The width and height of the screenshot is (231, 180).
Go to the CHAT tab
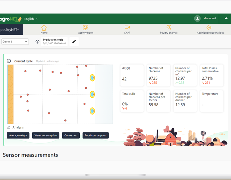127,29
